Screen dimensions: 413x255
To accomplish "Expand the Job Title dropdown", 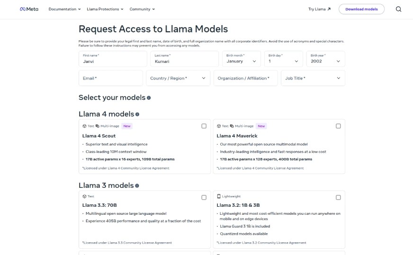I will [313, 78].
